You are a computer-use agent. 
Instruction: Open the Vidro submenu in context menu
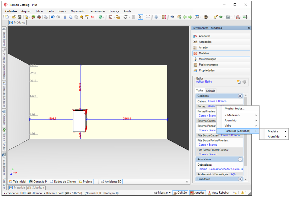click(238, 125)
